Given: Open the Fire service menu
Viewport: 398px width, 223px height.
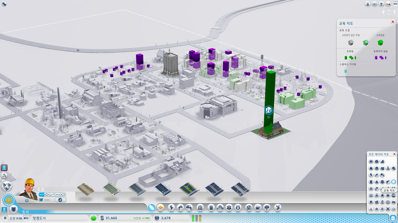Looking at the screenshot, I should coord(220,208).
